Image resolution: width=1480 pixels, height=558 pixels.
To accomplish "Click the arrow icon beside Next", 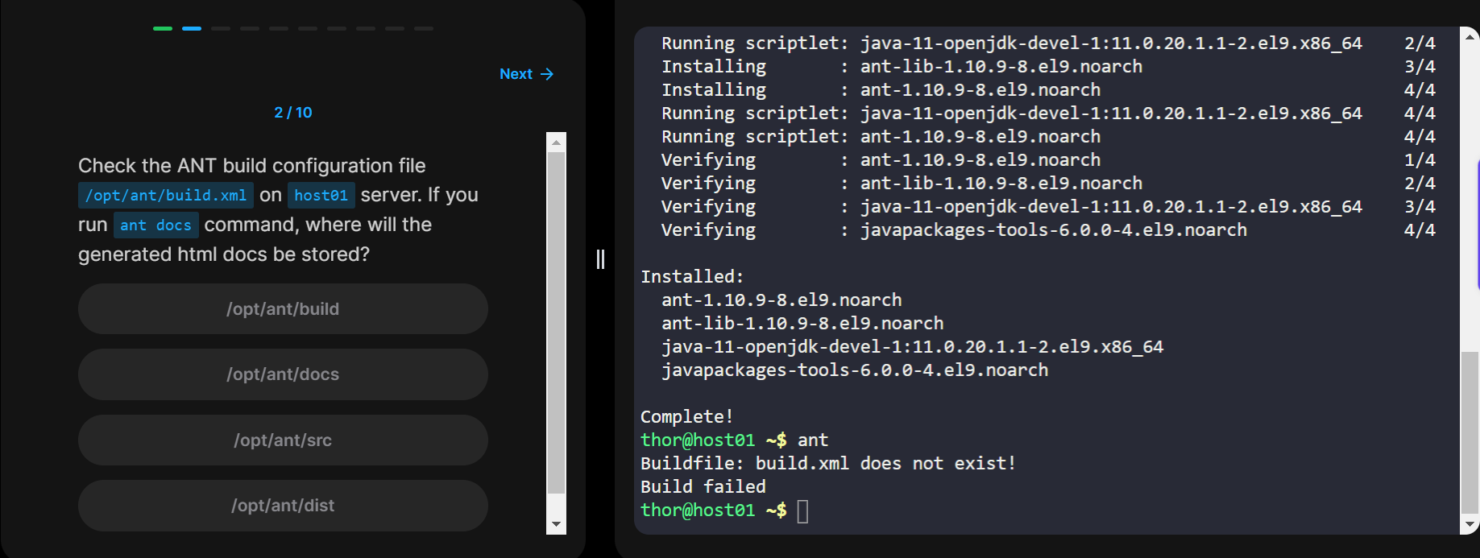I will (547, 74).
